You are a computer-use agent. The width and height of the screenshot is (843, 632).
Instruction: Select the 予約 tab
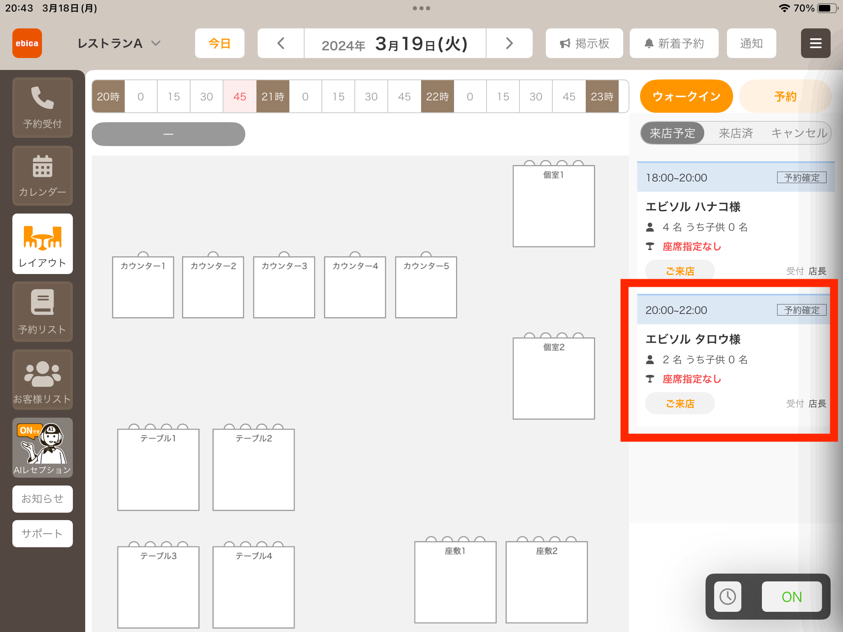pyautogui.click(x=785, y=96)
